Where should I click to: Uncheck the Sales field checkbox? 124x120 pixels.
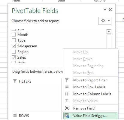tap(14, 57)
